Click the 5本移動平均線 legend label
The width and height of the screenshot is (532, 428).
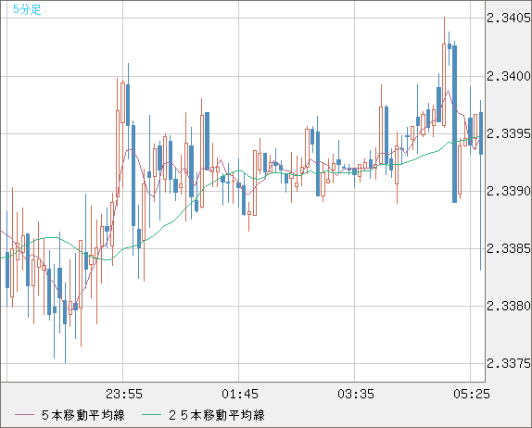83,415
